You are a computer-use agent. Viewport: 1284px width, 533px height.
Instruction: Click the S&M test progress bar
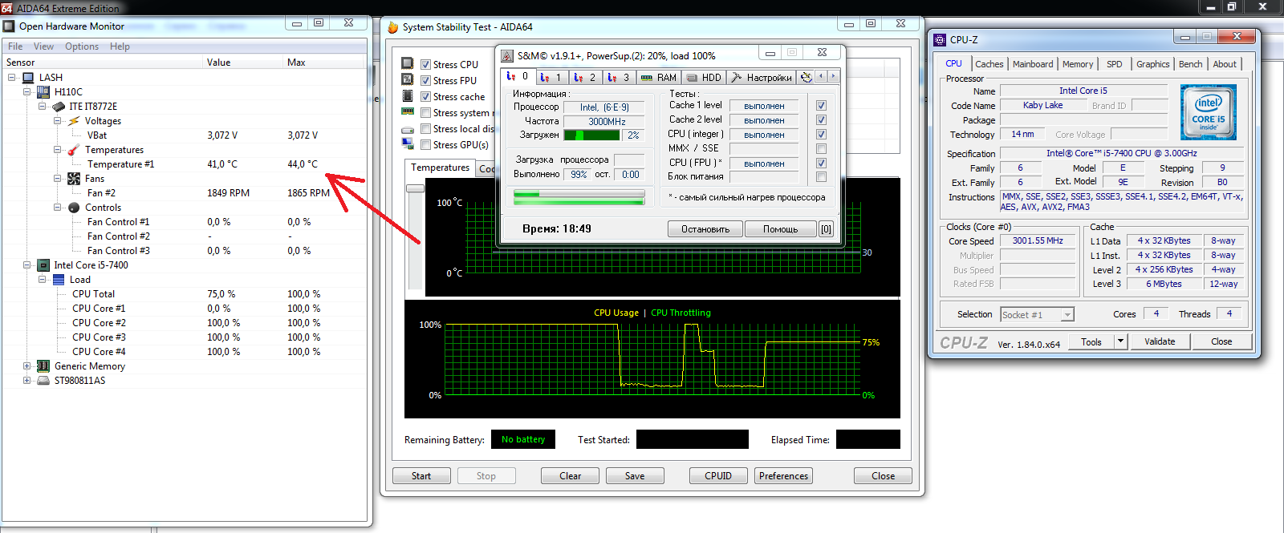point(579,197)
